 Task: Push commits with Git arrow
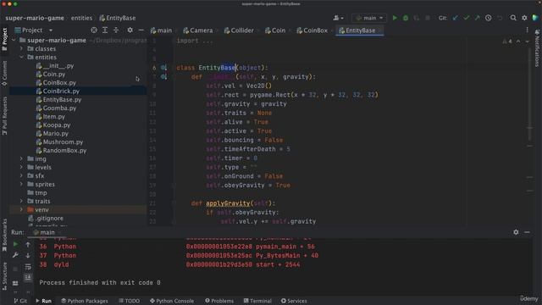click(x=477, y=18)
